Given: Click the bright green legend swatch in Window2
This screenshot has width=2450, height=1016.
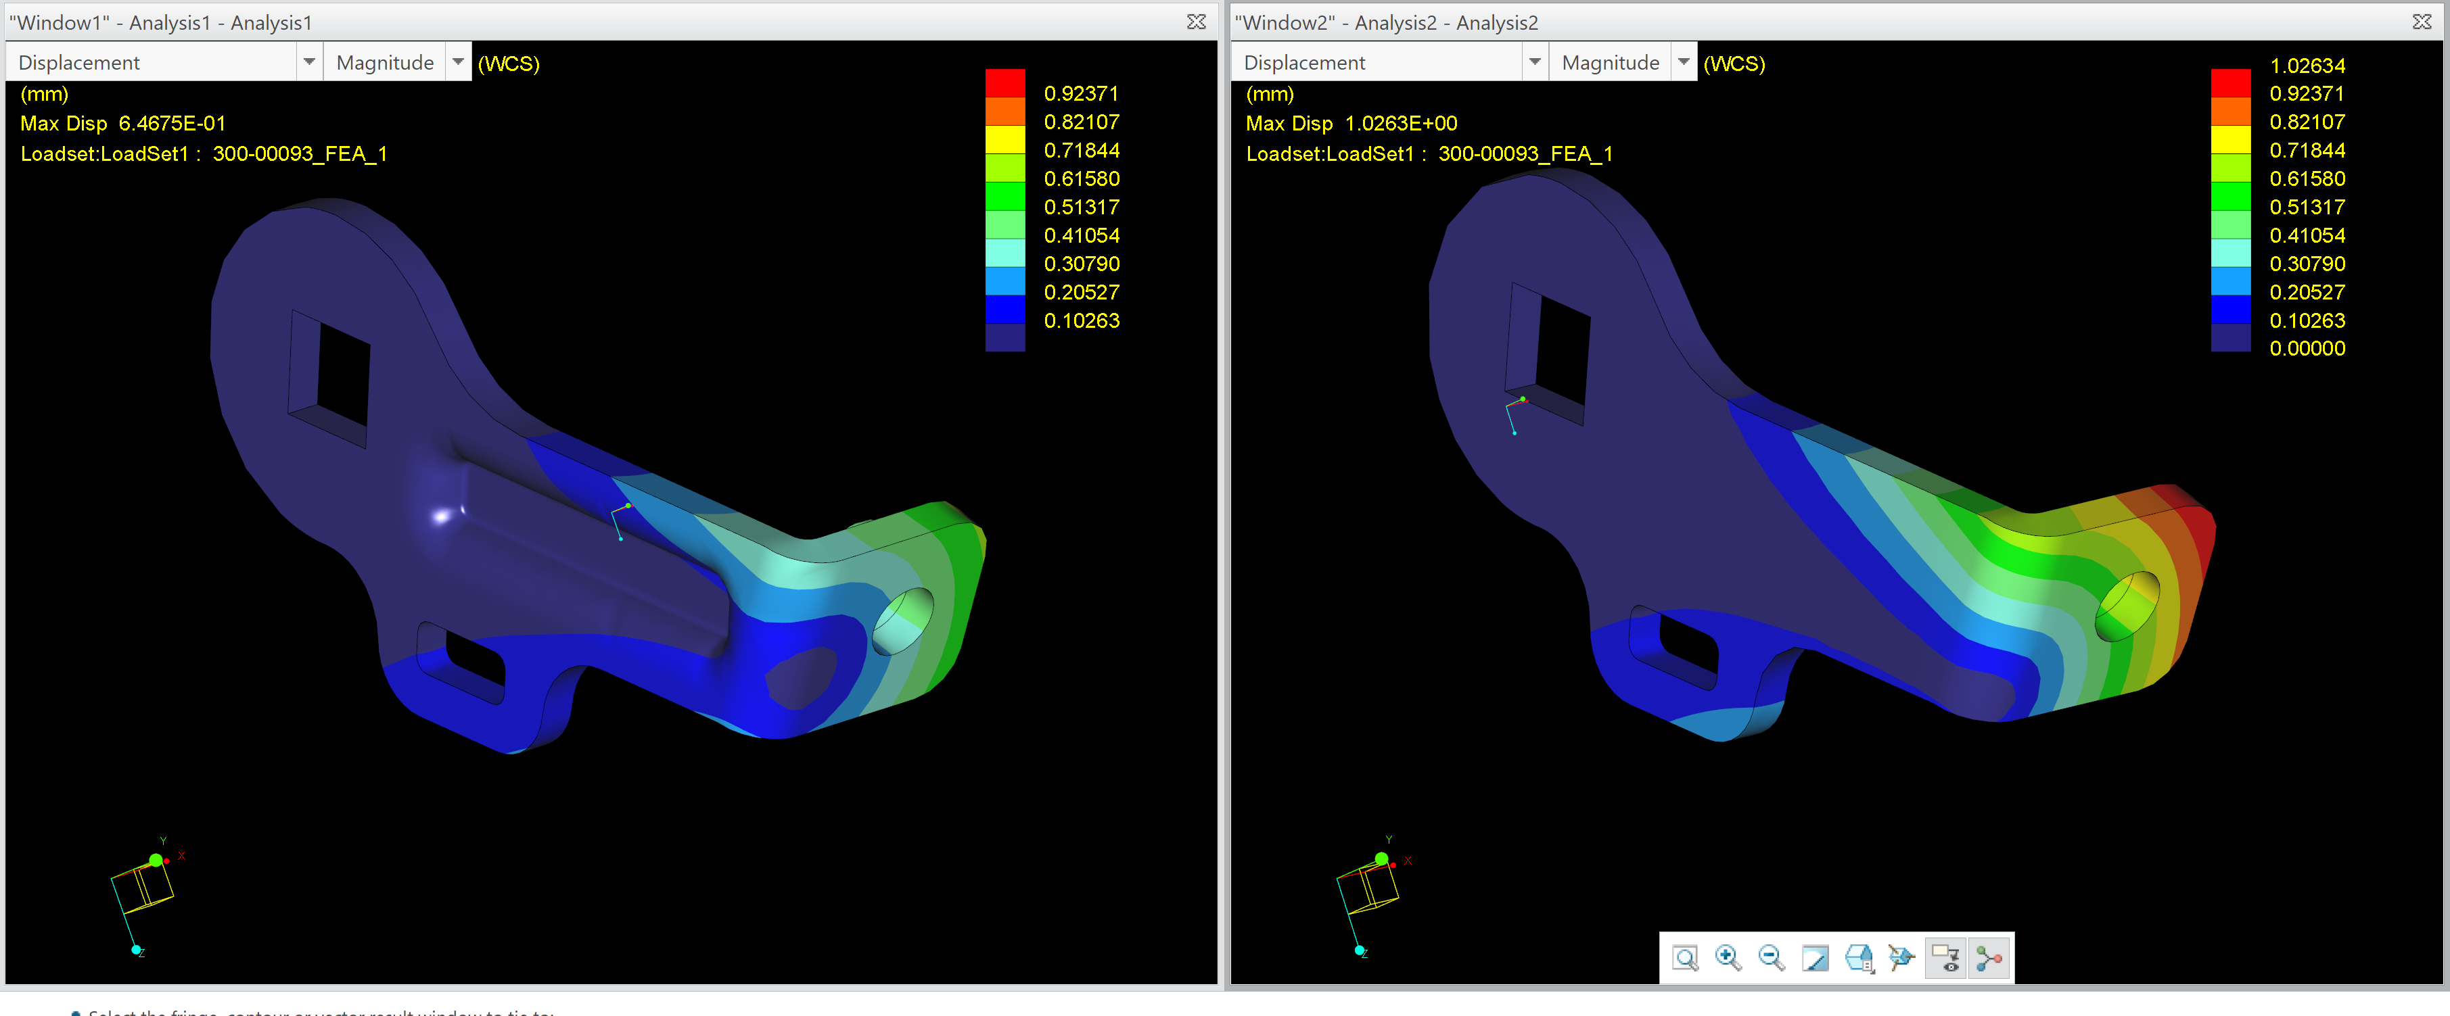Looking at the screenshot, I should [2230, 197].
